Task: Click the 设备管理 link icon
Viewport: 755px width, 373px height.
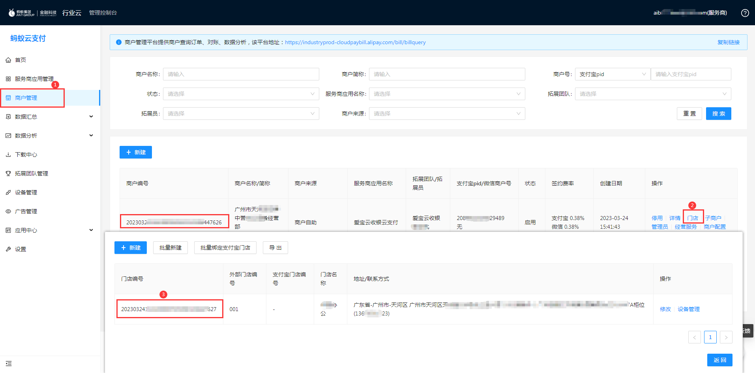Action: click(x=8, y=192)
